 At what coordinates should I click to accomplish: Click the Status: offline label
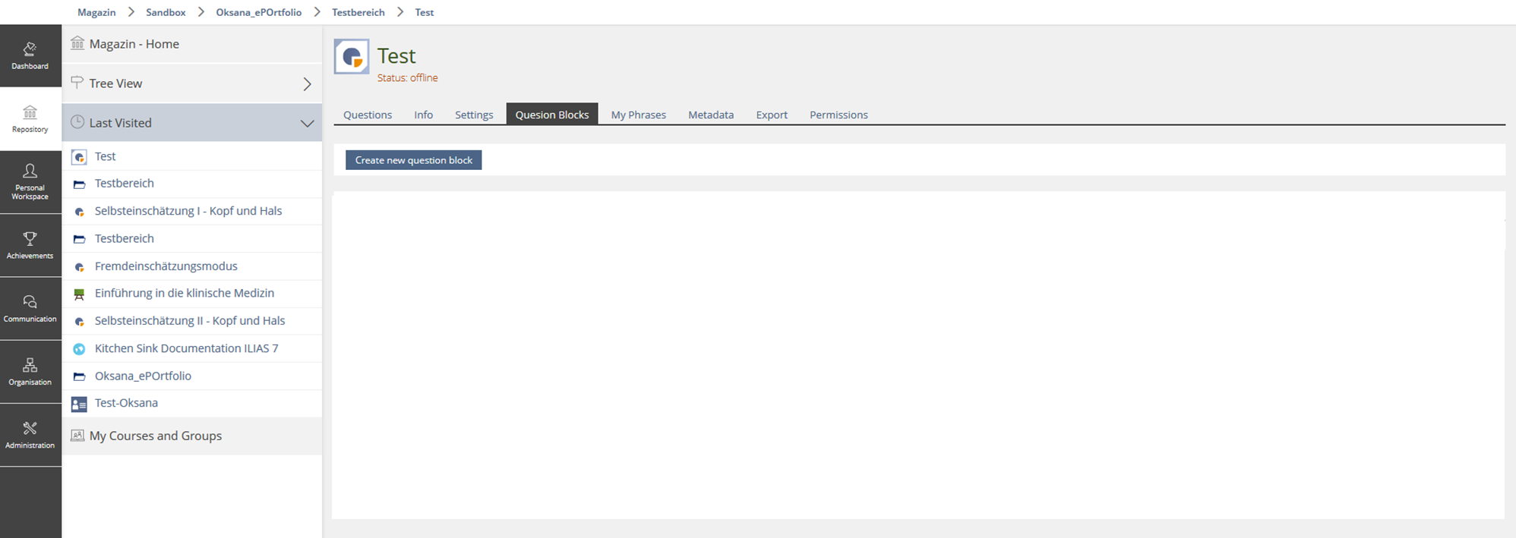[x=408, y=78]
